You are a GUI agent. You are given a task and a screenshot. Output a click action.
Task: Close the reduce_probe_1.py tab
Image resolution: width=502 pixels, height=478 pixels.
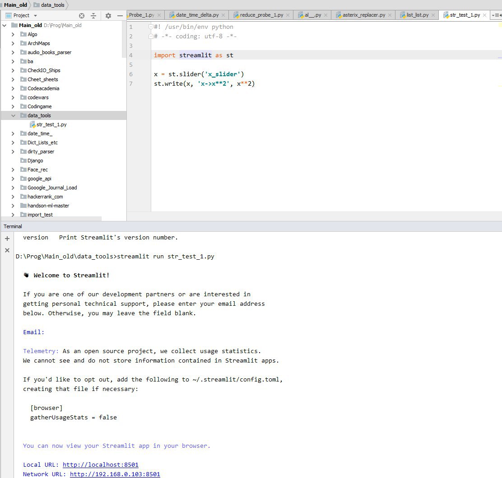(288, 15)
